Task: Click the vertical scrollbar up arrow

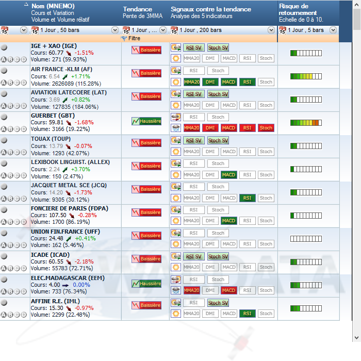Action: 357,5
